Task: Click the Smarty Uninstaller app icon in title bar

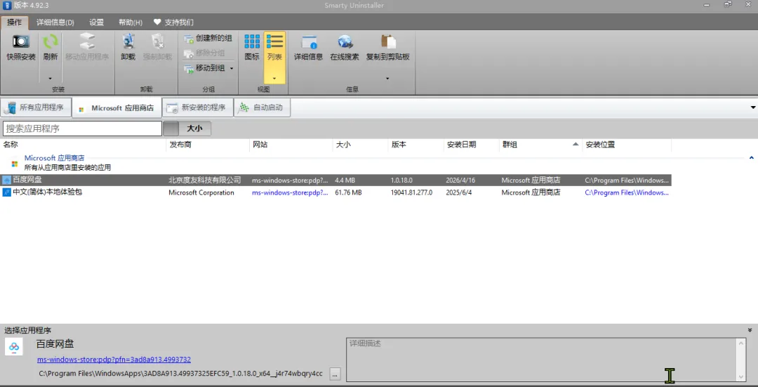Action: 7,5
